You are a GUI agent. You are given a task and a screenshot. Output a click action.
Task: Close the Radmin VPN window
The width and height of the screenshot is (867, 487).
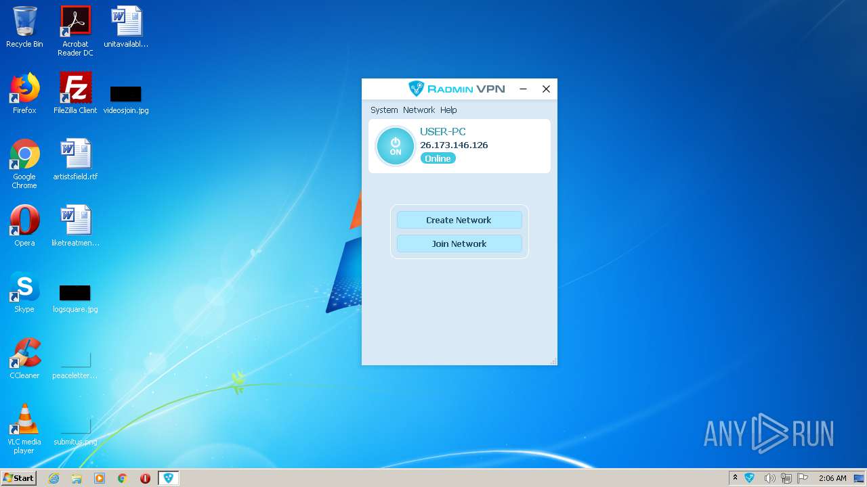[546, 89]
